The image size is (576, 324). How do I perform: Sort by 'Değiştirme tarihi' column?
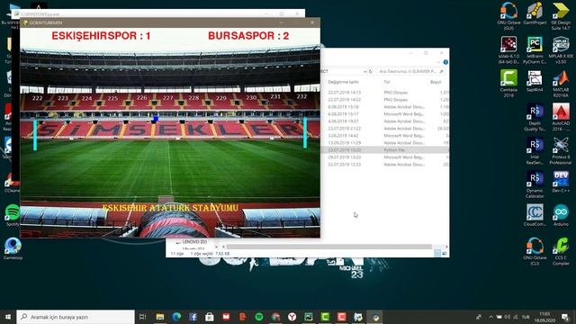(343, 82)
